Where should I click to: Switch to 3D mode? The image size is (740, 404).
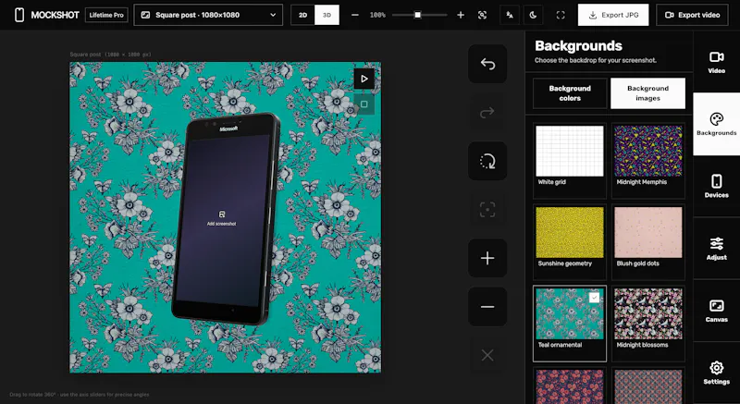coord(327,15)
